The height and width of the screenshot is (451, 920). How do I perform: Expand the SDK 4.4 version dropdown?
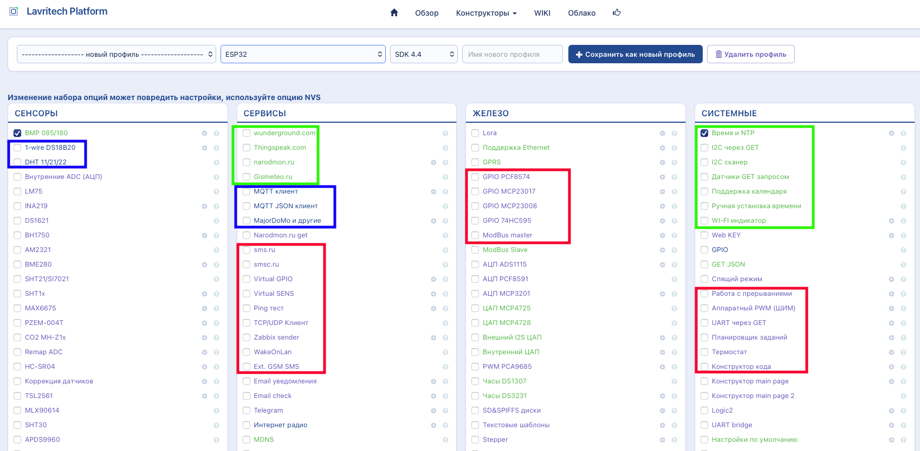(424, 54)
